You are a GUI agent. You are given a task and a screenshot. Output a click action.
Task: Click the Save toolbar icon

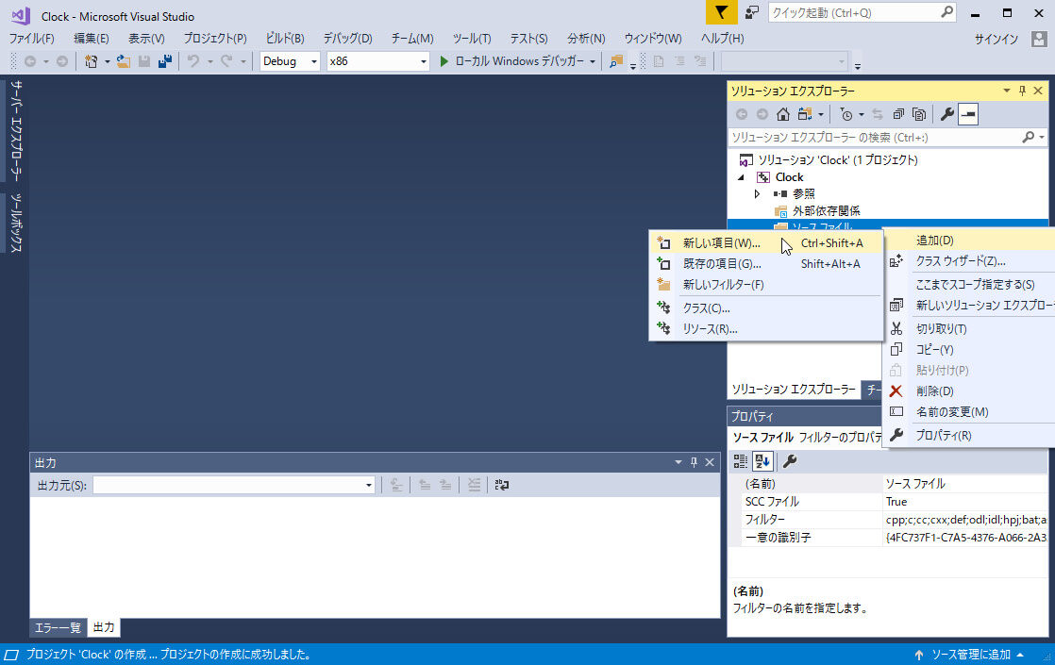pyautogui.click(x=144, y=61)
